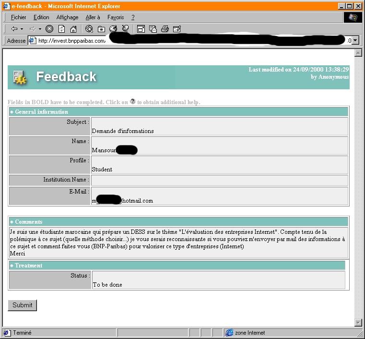Click the Submit button
The image size is (365, 339).
23,305
